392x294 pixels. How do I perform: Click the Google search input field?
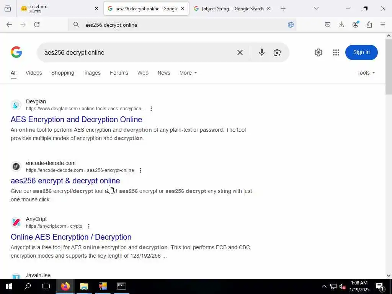137,52
